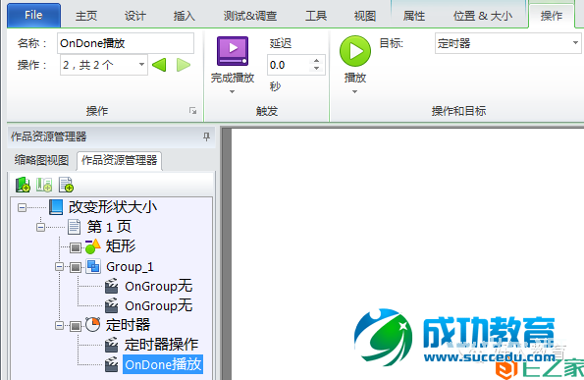The image size is (584, 380).
Task: Edit the 名称 field containing OnDone播放
Action: tap(126, 43)
